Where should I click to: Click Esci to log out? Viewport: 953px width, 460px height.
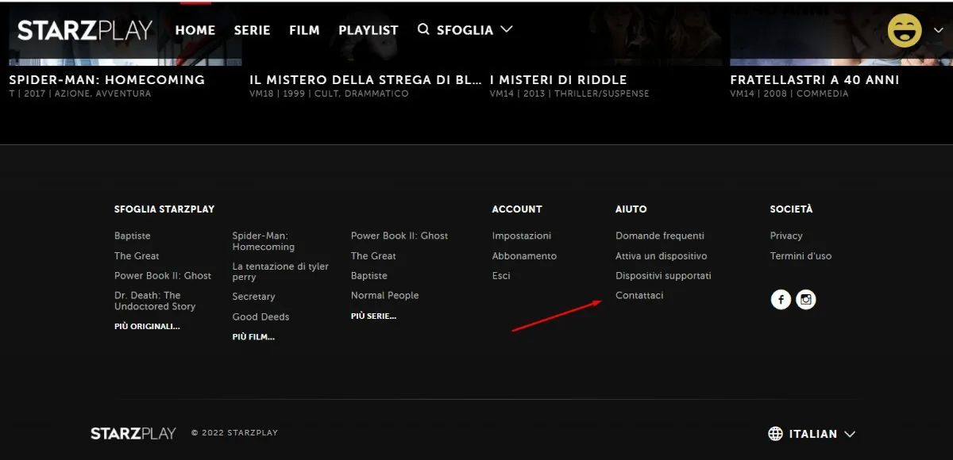[x=501, y=276]
